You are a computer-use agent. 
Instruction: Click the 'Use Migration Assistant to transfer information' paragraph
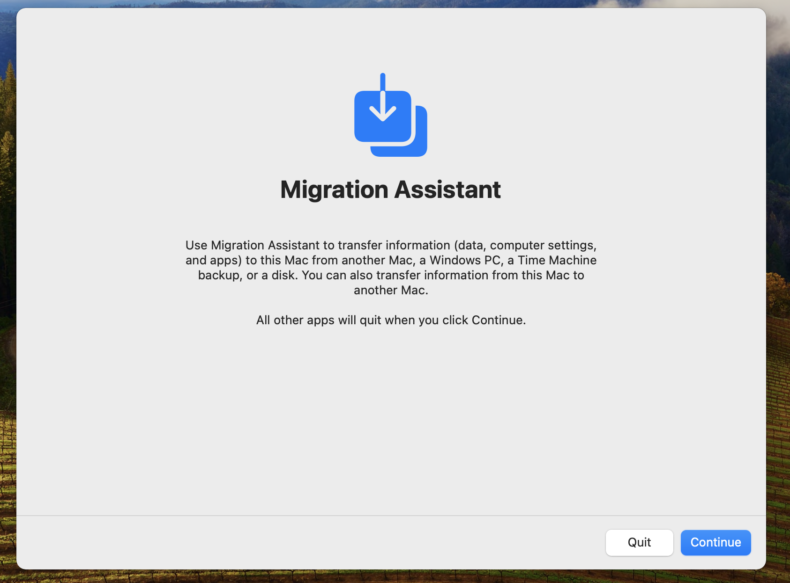click(x=391, y=268)
